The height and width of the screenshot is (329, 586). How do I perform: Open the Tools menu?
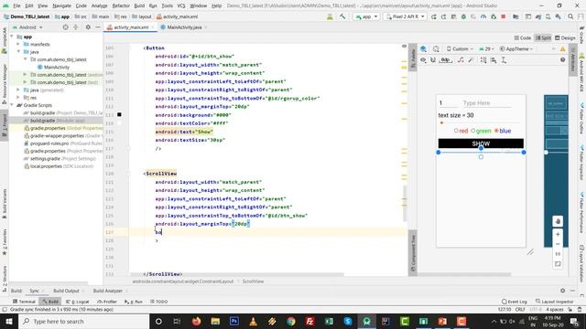[167, 5]
